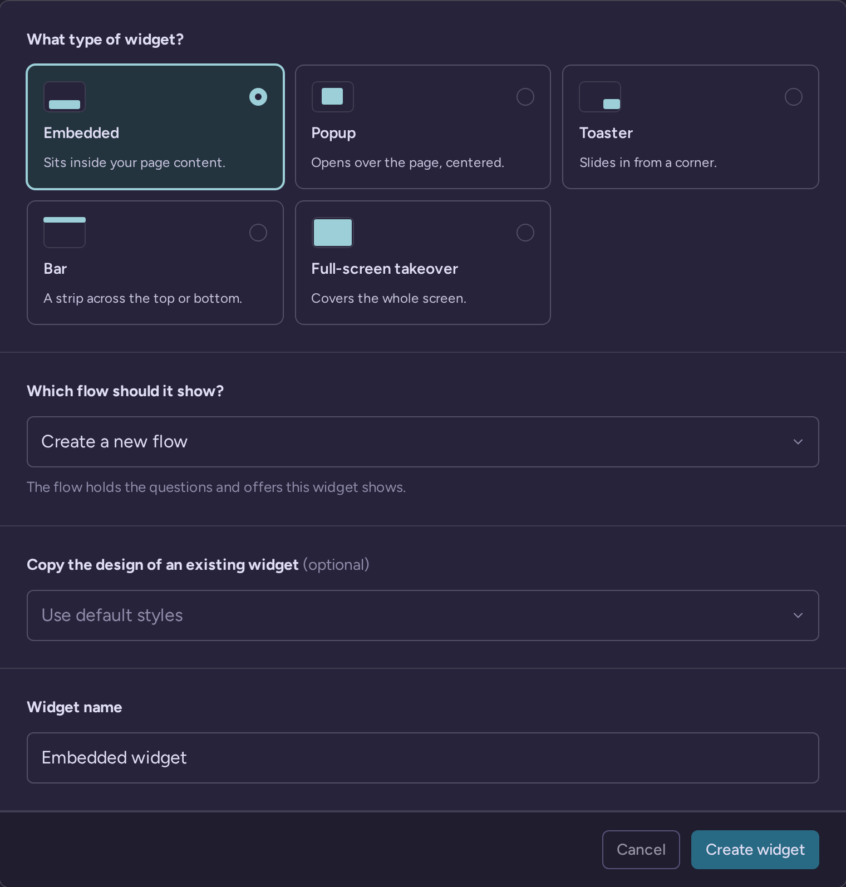The height and width of the screenshot is (887, 846).
Task: Choose the Toaster radio button
Action: coord(794,97)
